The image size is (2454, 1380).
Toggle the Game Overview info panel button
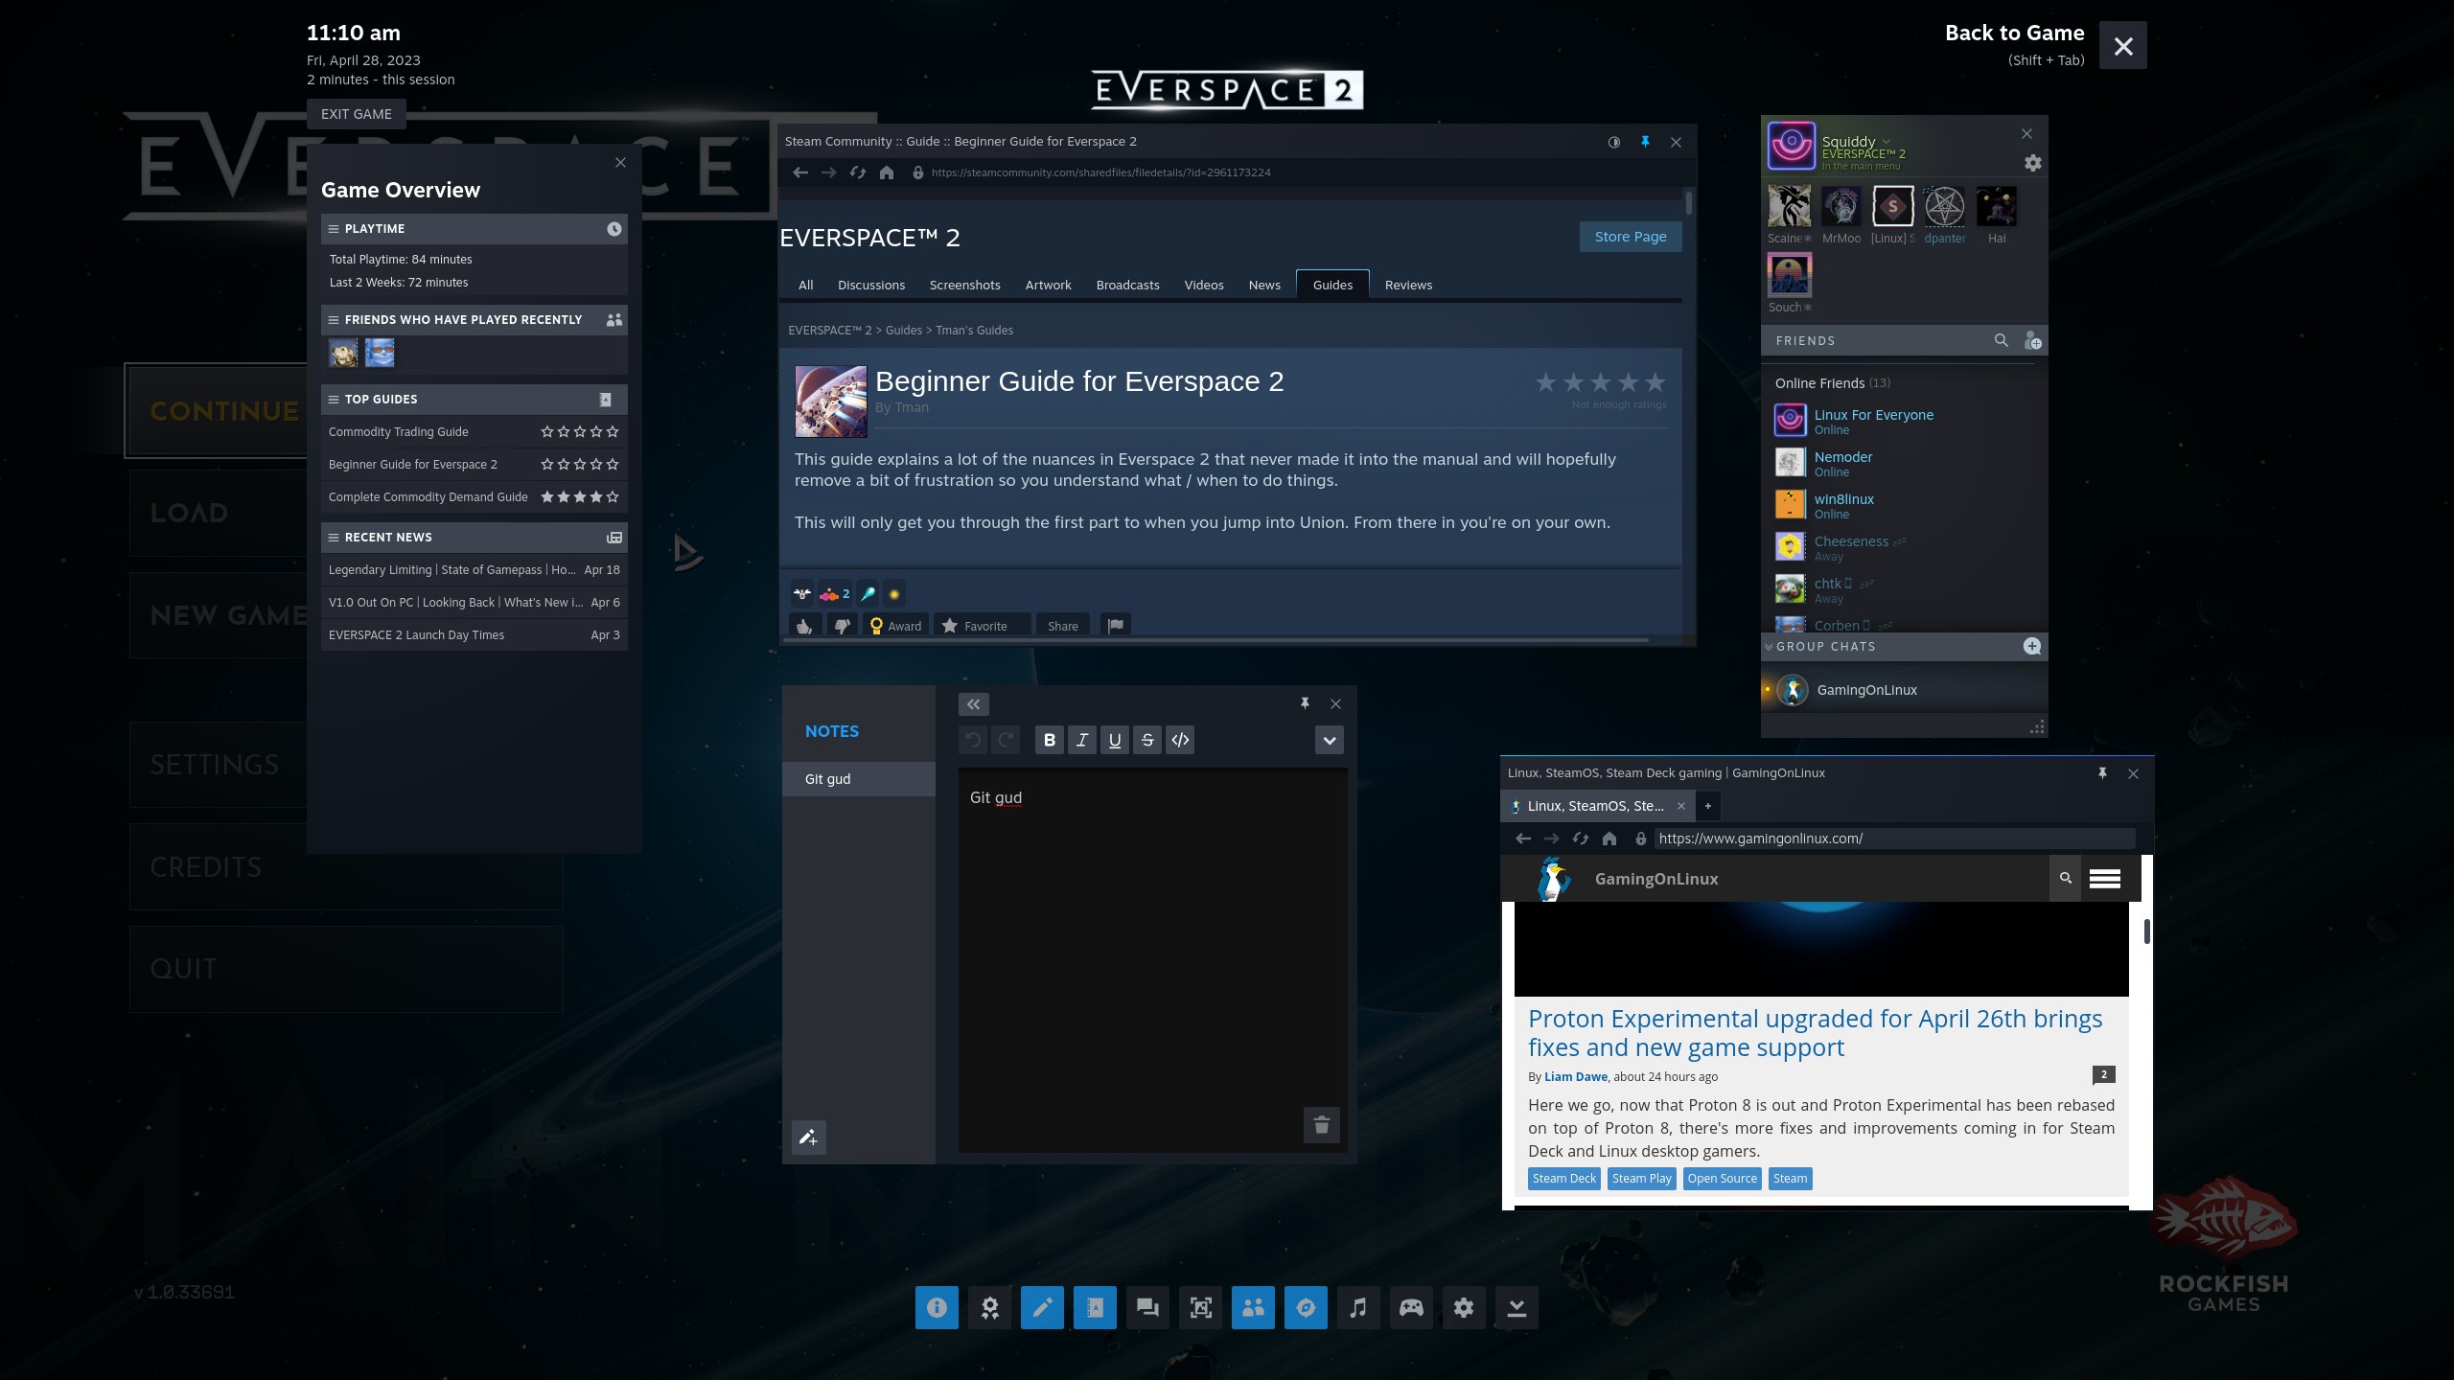[x=937, y=1308]
